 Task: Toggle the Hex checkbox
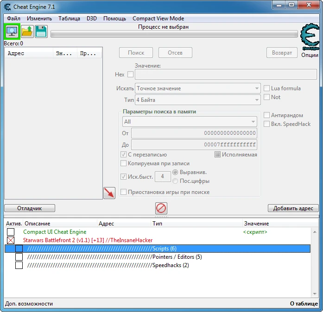point(130,74)
